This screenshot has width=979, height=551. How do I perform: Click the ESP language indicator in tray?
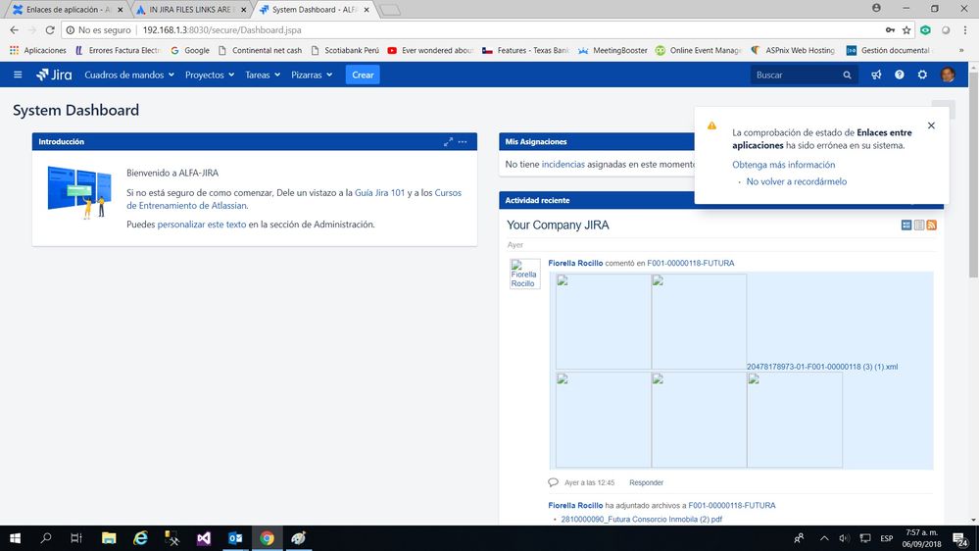click(x=887, y=538)
